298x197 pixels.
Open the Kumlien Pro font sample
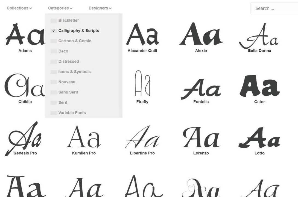click(x=84, y=136)
